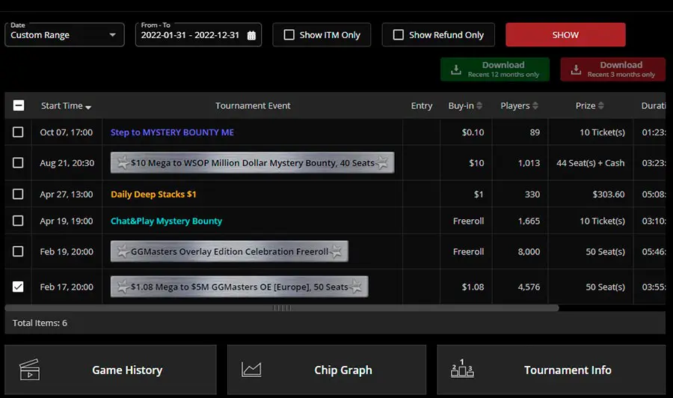Click the download arrow icon on green button
Screen dimensions: 673x398
click(456, 70)
